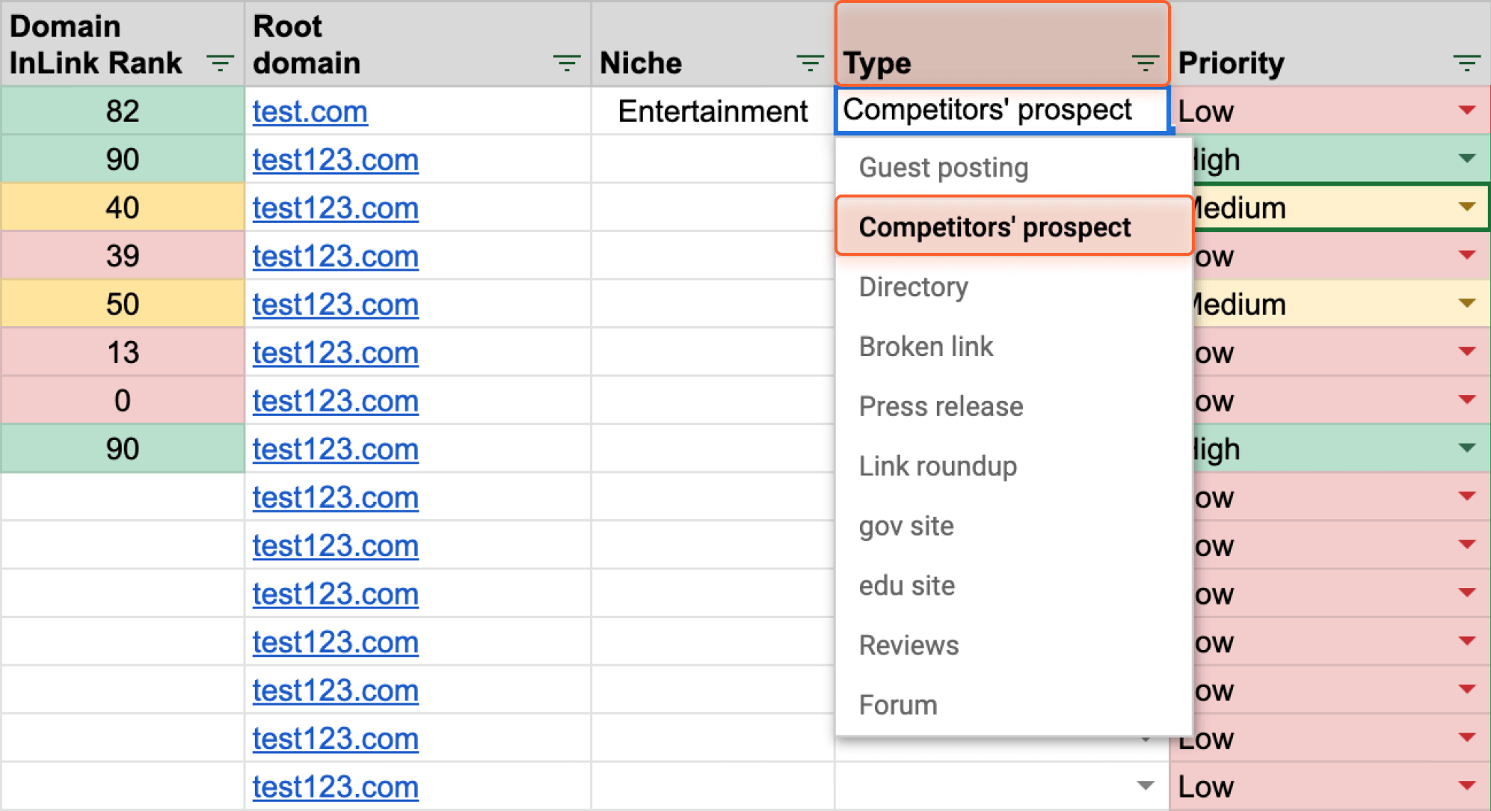
Task: Pick Press release from the list
Action: [941, 407]
